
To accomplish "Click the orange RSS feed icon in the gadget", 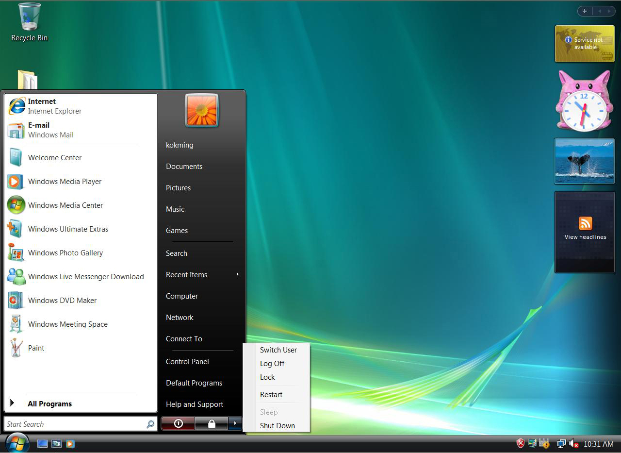I will click(586, 223).
